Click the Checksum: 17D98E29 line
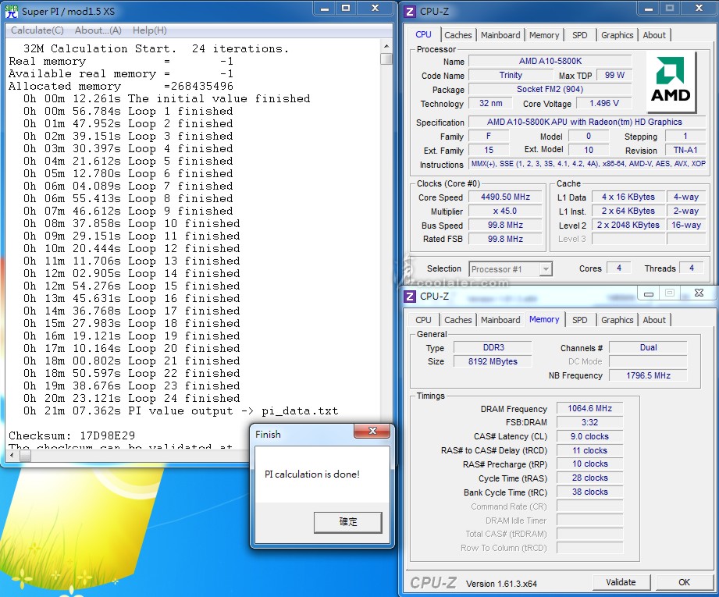This screenshot has width=719, height=597. [x=72, y=435]
